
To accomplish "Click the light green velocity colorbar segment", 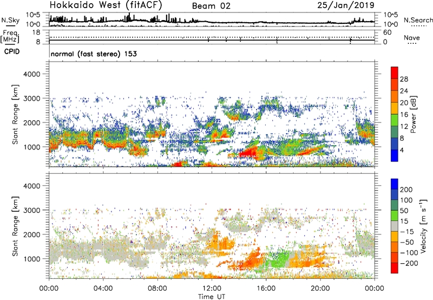I will pyautogui.click(x=395, y=216).
